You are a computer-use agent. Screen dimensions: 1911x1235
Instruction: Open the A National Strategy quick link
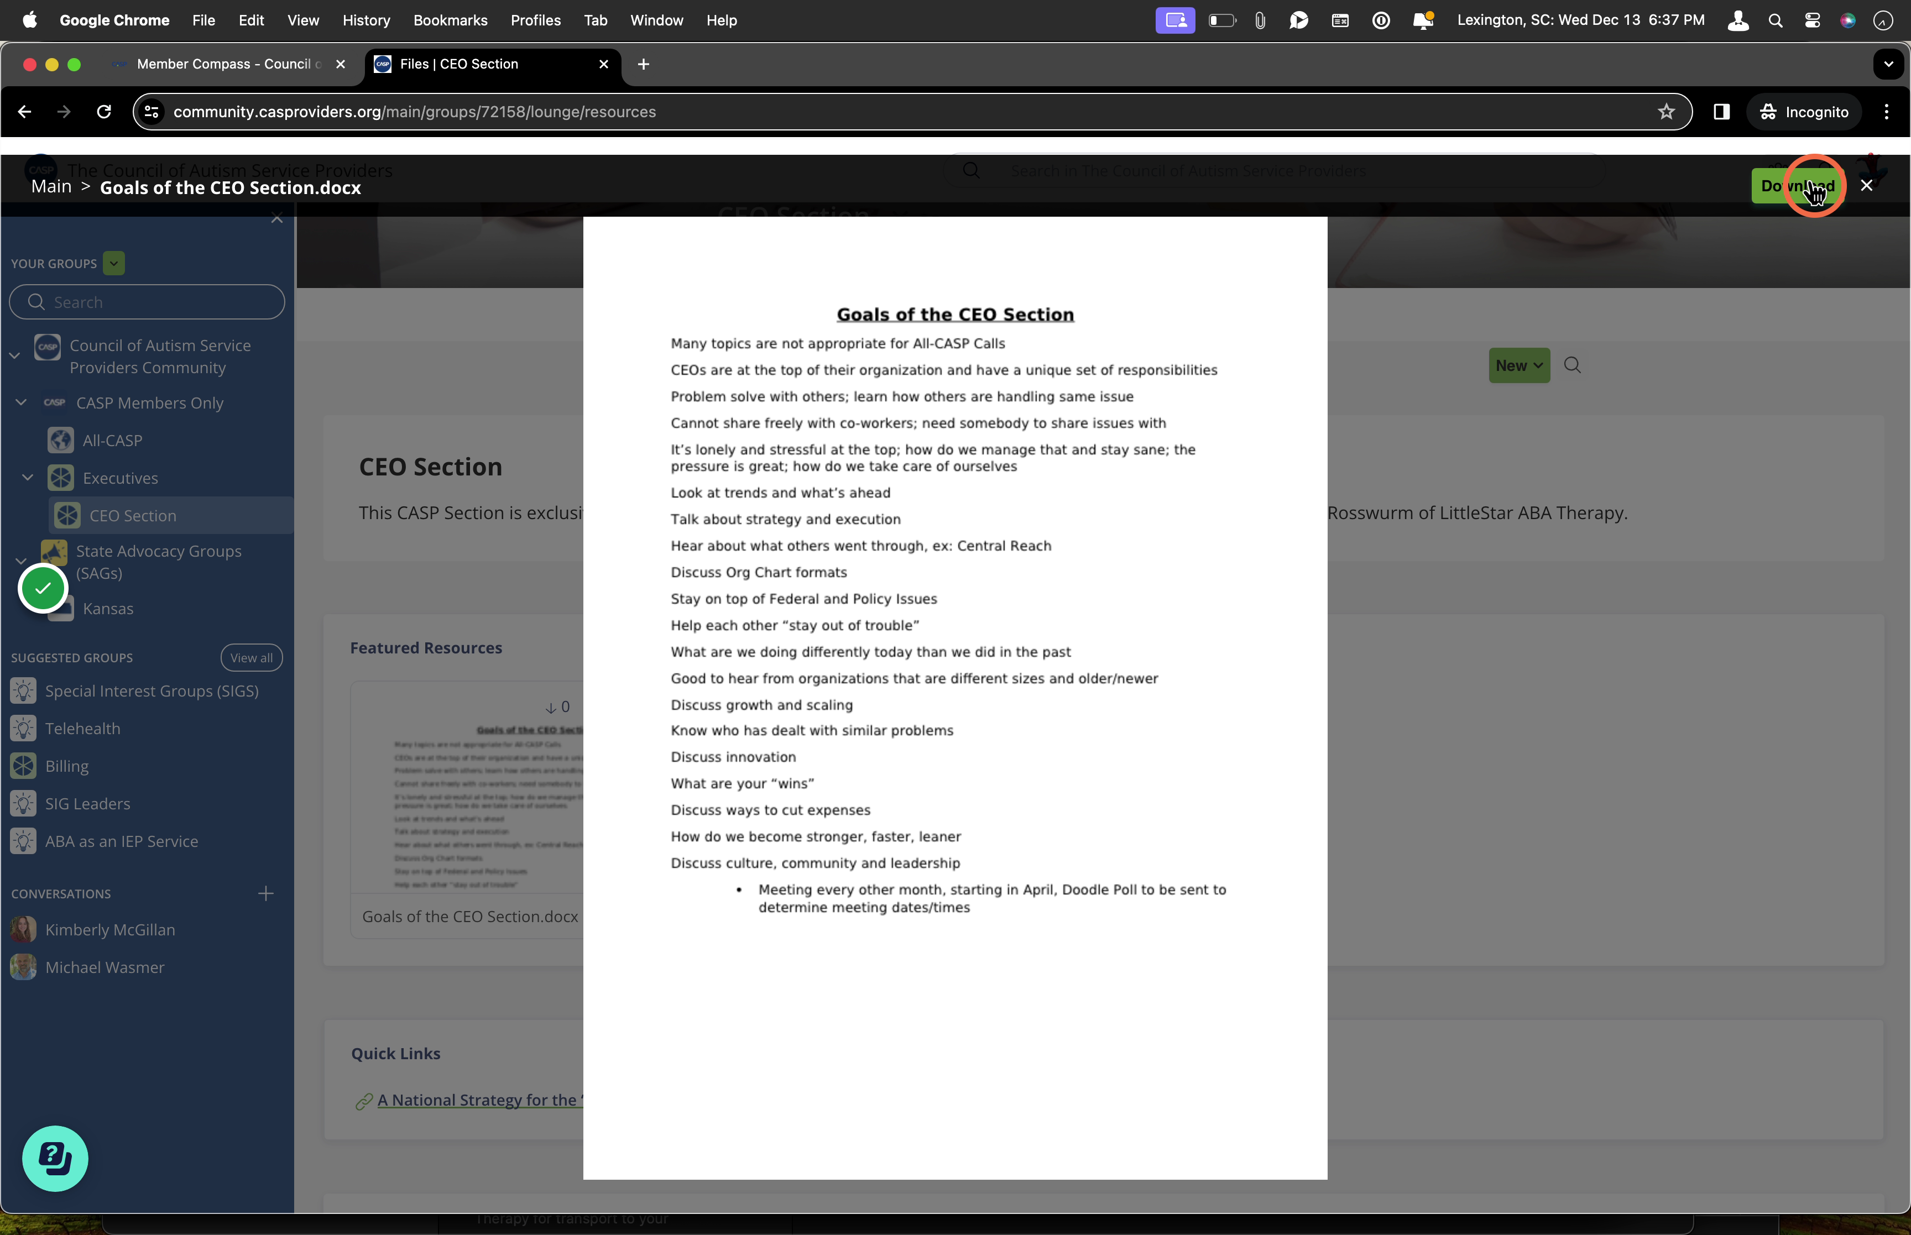point(481,1100)
